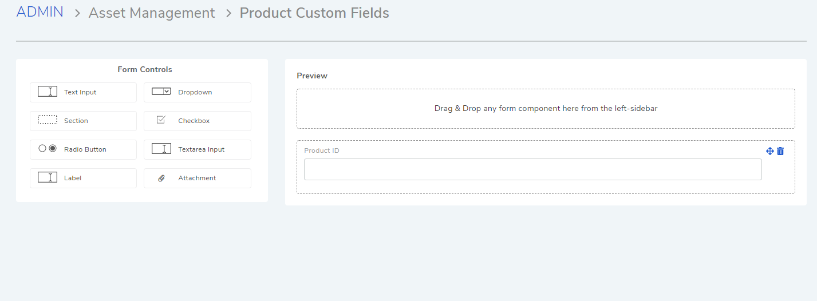Click the Checkbox label in Form Controls
Screen dimensions: 817x301
pyautogui.click(x=194, y=121)
